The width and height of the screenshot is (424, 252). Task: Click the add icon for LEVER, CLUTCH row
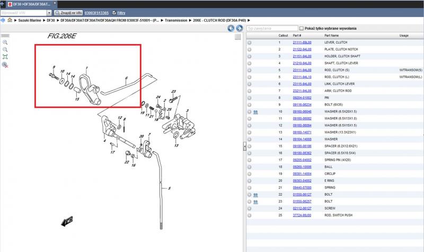click(x=249, y=42)
